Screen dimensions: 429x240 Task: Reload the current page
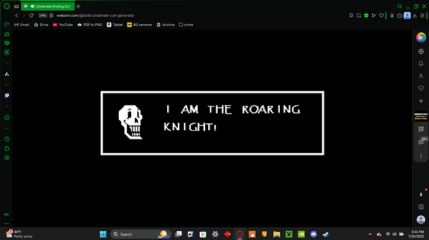click(31, 16)
